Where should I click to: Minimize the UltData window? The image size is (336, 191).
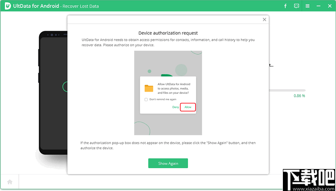tap(319, 6)
